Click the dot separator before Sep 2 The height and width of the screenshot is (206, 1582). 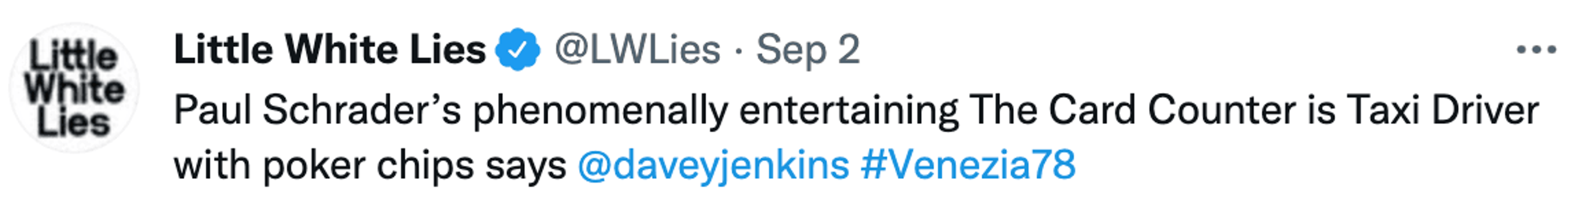coord(738,50)
